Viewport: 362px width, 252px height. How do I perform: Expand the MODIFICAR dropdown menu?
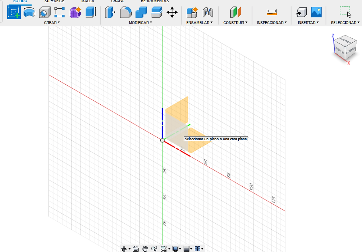(141, 23)
